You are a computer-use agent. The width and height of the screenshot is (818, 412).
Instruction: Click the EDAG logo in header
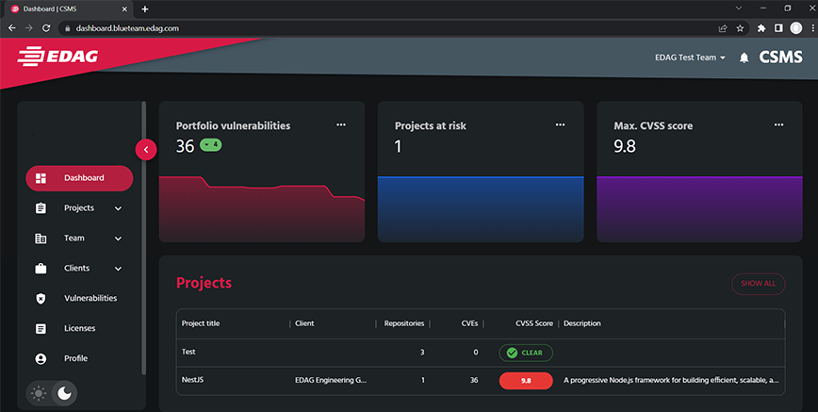57,57
